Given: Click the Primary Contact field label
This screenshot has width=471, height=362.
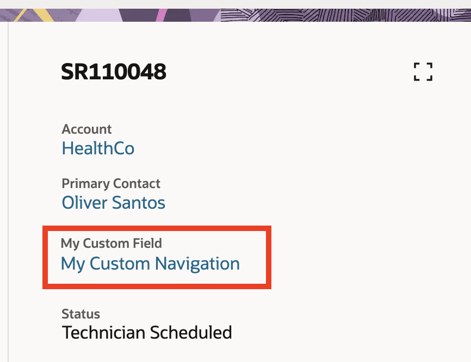Looking at the screenshot, I should coord(111,184).
